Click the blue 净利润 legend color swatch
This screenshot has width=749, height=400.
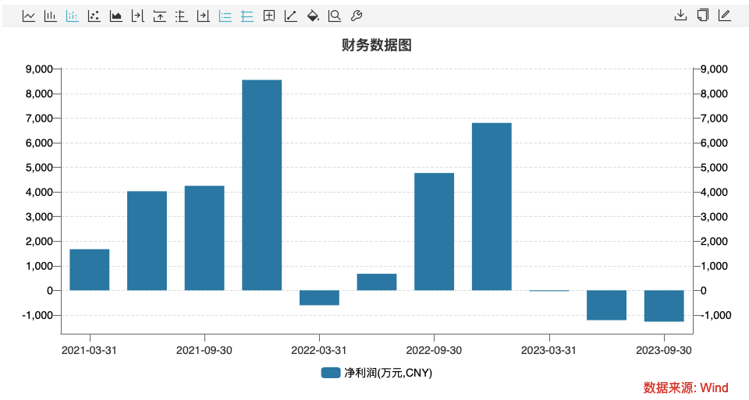331,373
